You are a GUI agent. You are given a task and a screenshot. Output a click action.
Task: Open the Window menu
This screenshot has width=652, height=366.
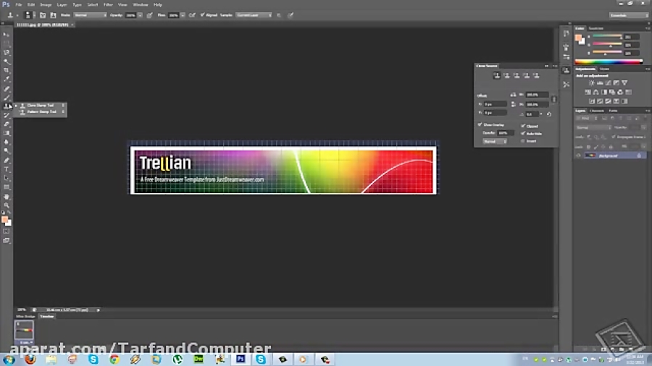pyautogui.click(x=140, y=4)
